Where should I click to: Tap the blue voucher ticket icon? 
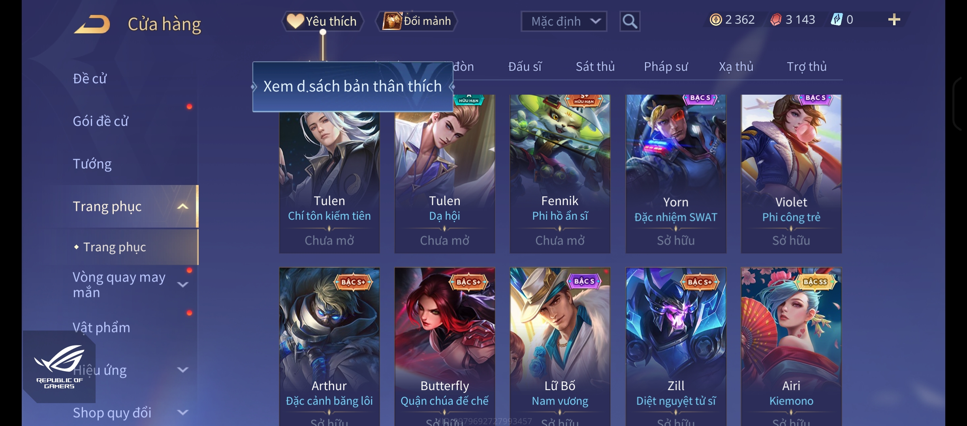pos(837,19)
